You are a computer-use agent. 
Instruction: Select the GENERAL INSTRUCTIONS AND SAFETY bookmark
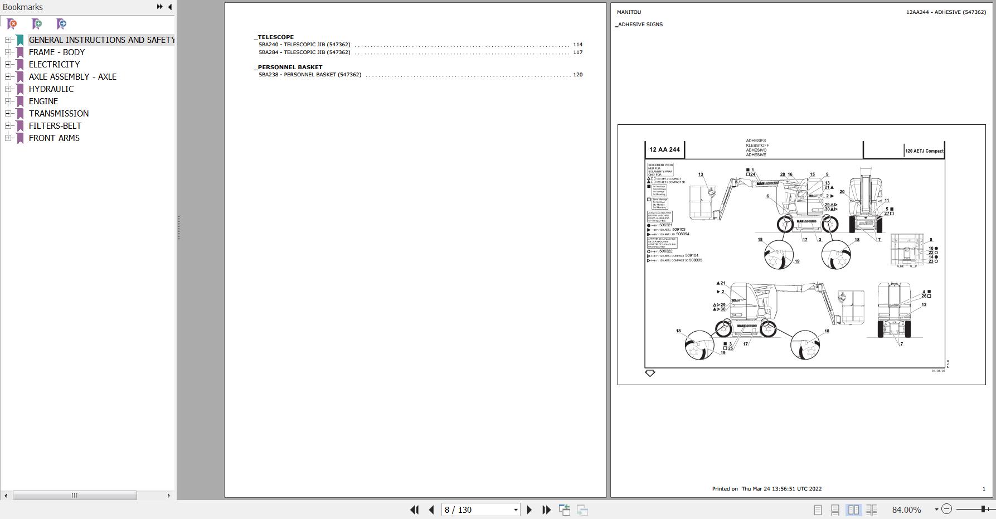click(x=101, y=40)
